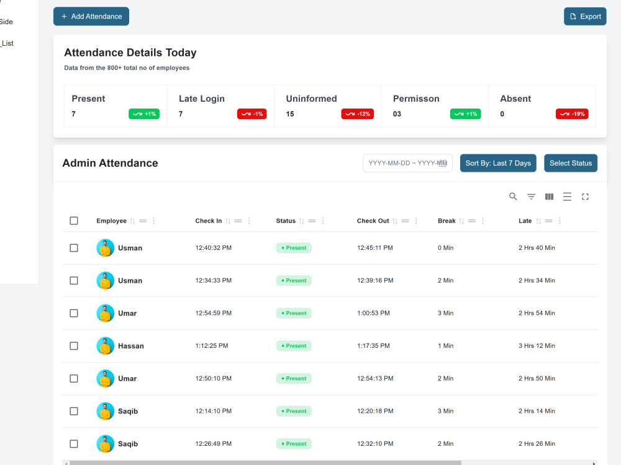
Task: Check the Usman 12:40:32 PM row checkbox
Action: (74, 248)
